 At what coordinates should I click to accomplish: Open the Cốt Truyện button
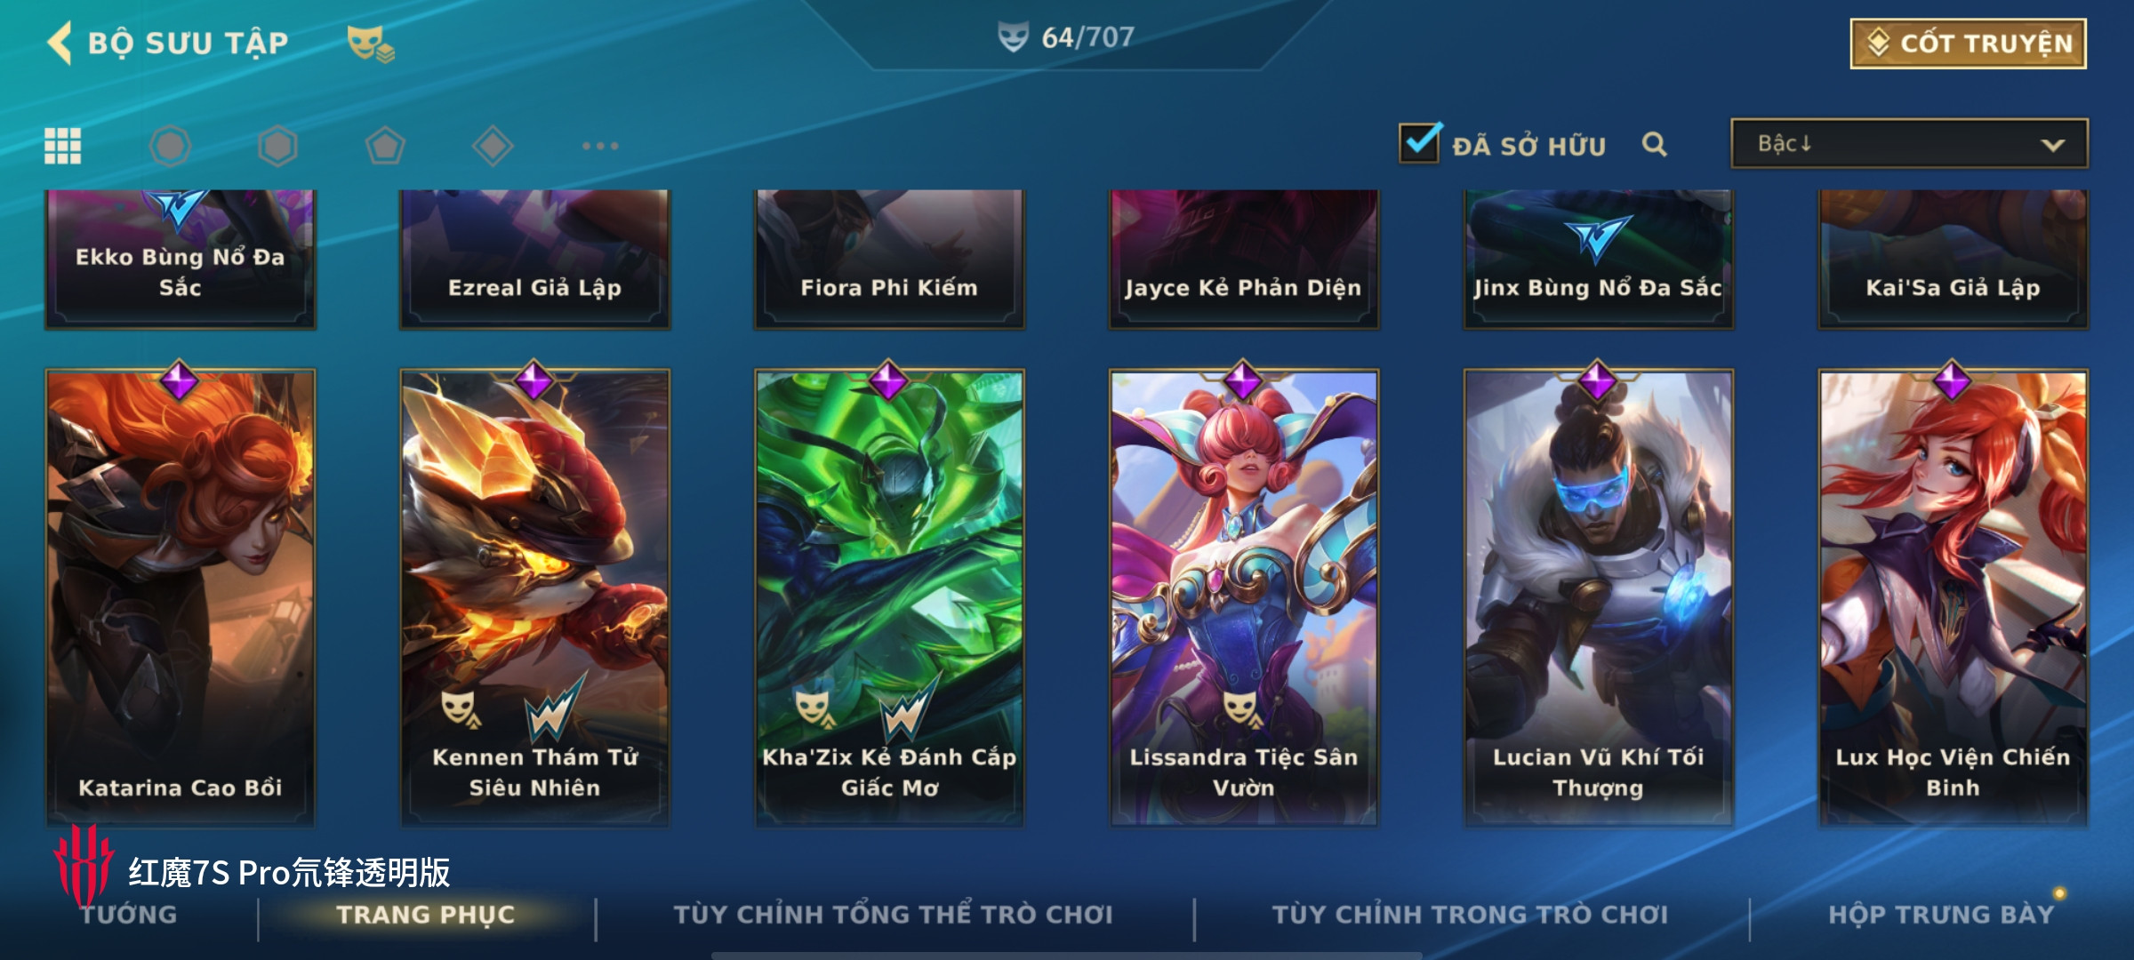point(1968,44)
